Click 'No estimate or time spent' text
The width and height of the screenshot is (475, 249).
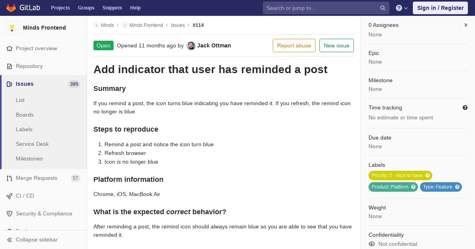[x=401, y=117]
